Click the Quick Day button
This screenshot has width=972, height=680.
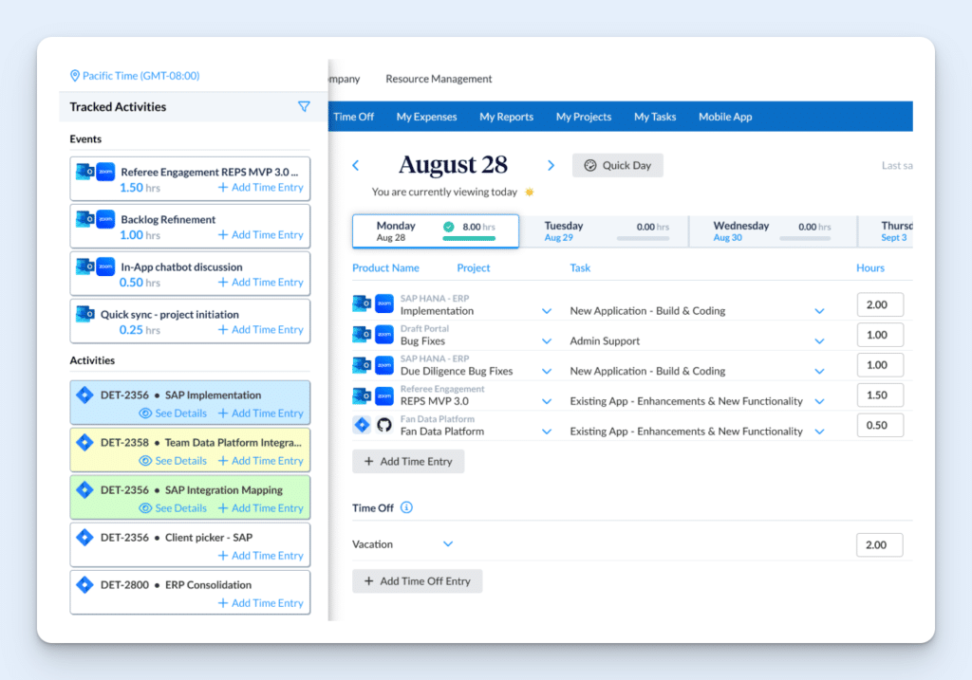[617, 165]
